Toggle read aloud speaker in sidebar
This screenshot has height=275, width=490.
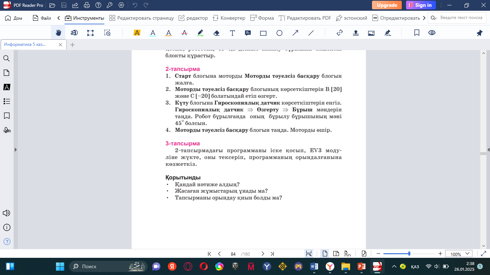[x=6, y=213]
